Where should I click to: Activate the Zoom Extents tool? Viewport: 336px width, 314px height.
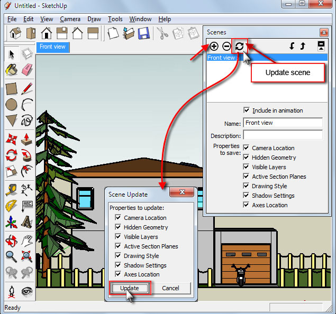(x=27, y=256)
